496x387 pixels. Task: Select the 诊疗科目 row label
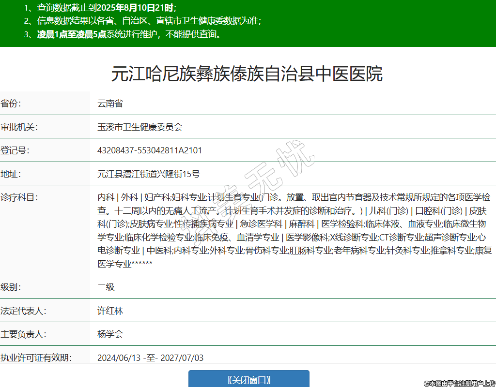[x=19, y=197]
